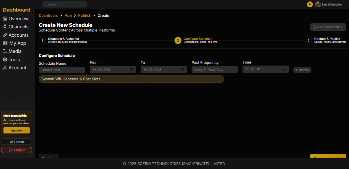The height and width of the screenshot is (169, 349).
Task: Click the My App grid icon
Action: tap(5, 43)
